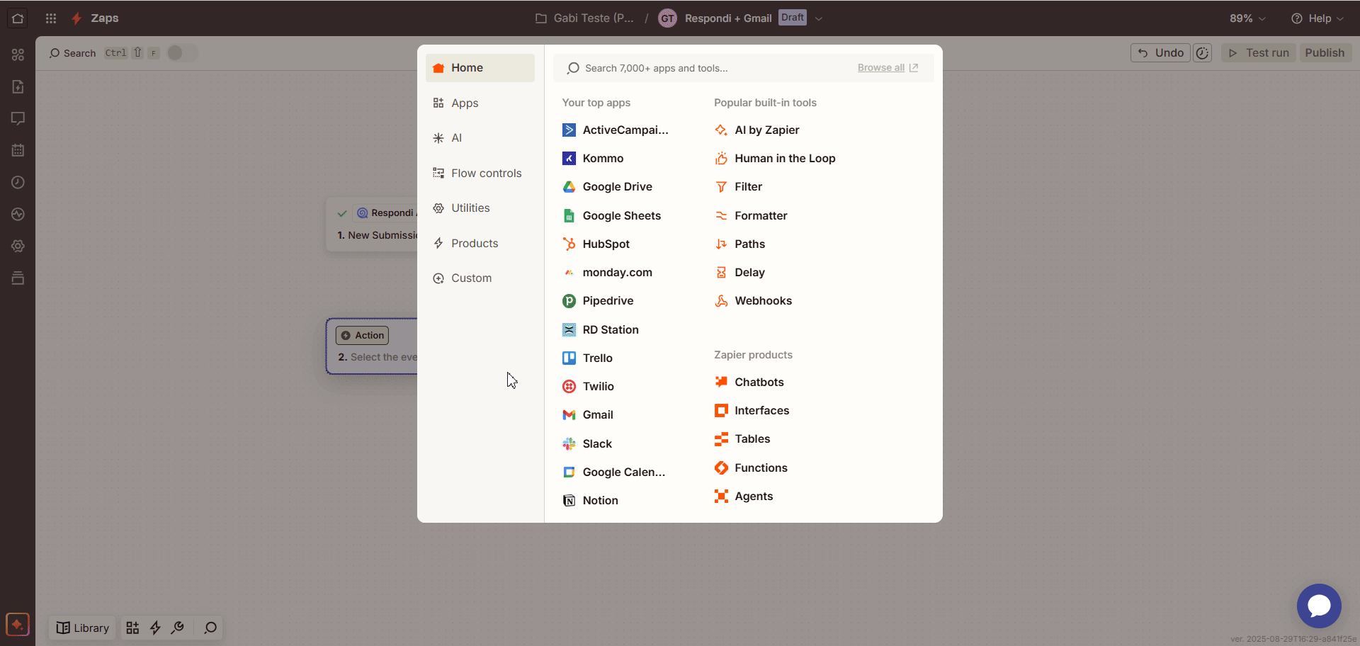Select HubSpot app
The image size is (1360, 646).
click(596, 244)
